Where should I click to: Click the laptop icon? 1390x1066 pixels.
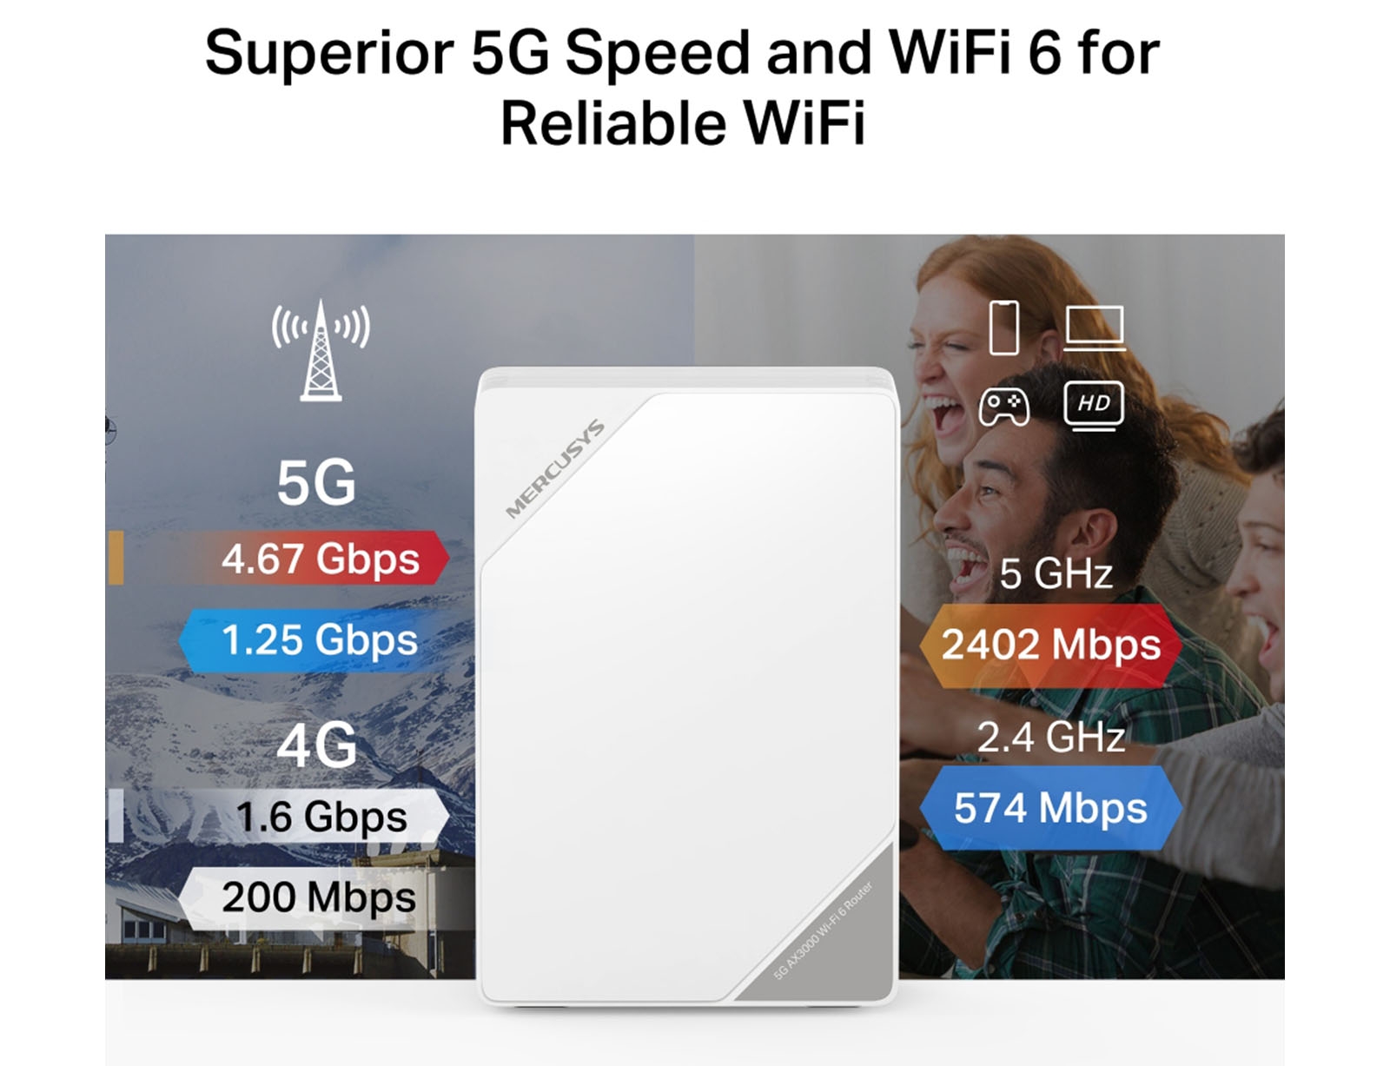pyautogui.click(x=1095, y=328)
